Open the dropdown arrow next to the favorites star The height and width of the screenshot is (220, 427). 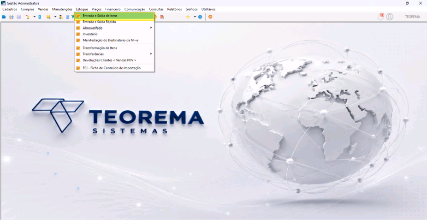(195, 17)
